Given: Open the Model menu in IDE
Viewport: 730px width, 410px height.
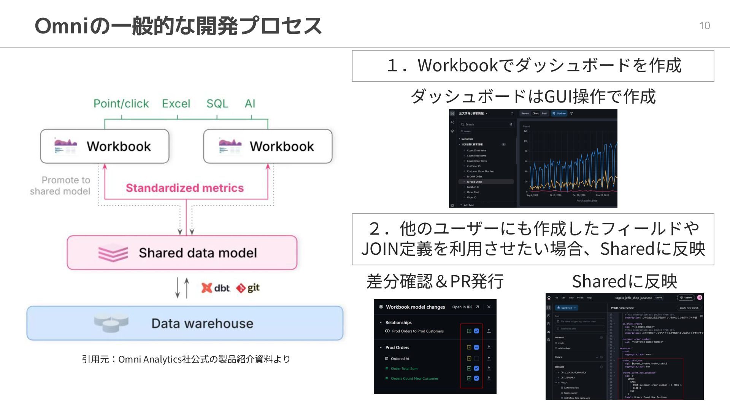Looking at the screenshot, I should pyautogui.click(x=580, y=298).
